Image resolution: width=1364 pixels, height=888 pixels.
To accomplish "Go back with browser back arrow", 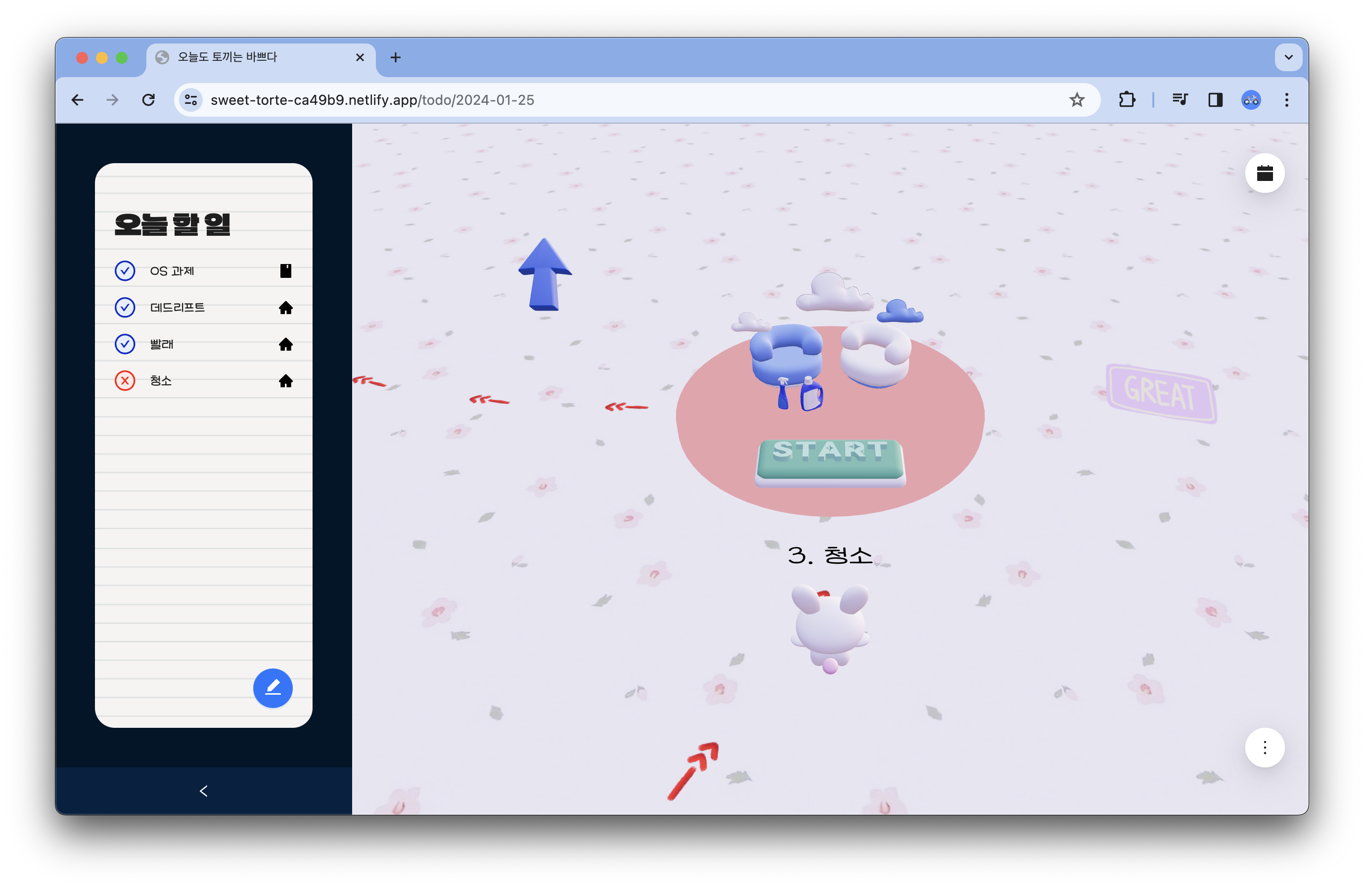I will (77, 100).
